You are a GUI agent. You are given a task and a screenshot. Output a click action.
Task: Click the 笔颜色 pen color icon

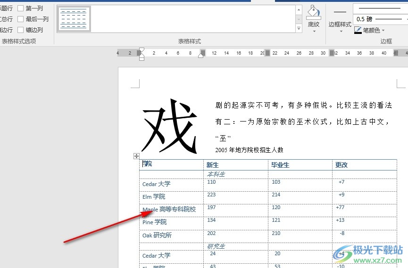pyautogui.click(x=358, y=30)
